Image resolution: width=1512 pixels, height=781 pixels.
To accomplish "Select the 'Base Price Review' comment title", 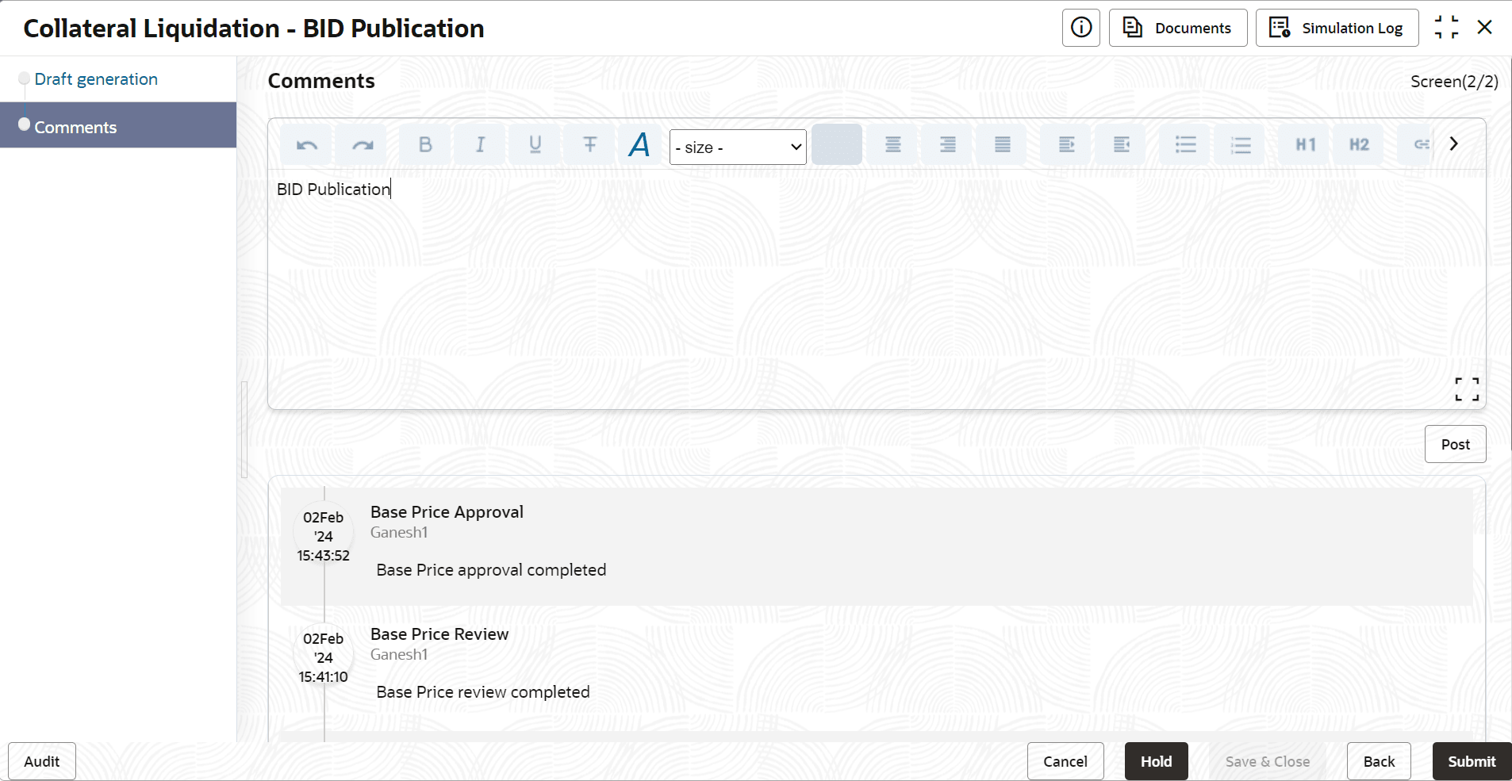I will 439,634.
